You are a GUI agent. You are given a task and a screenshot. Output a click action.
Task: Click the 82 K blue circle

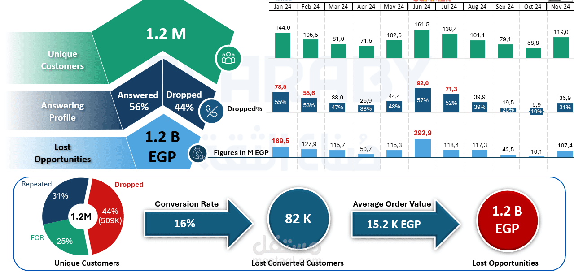pos(298,219)
